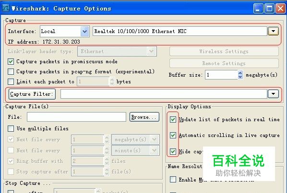This screenshot has height=193, width=287.
Task: Enable MAC name resolution checkbox
Action: pos(173,180)
